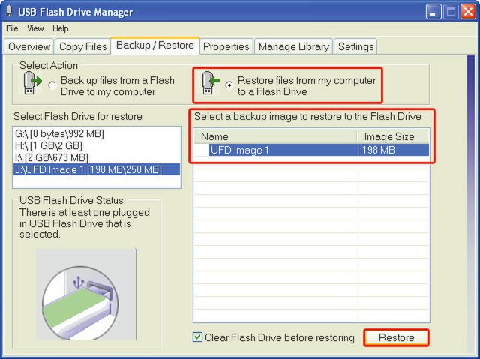Image resolution: width=480 pixels, height=359 pixels.
Task: Go to the Manage Library tab
Action: (x=293, y=46)
